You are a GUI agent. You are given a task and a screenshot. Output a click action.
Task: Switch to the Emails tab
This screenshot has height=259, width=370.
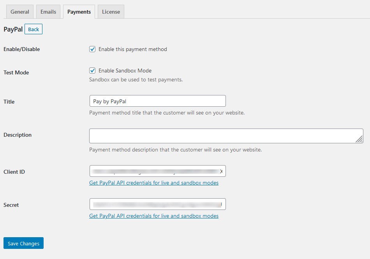(48, 12)
